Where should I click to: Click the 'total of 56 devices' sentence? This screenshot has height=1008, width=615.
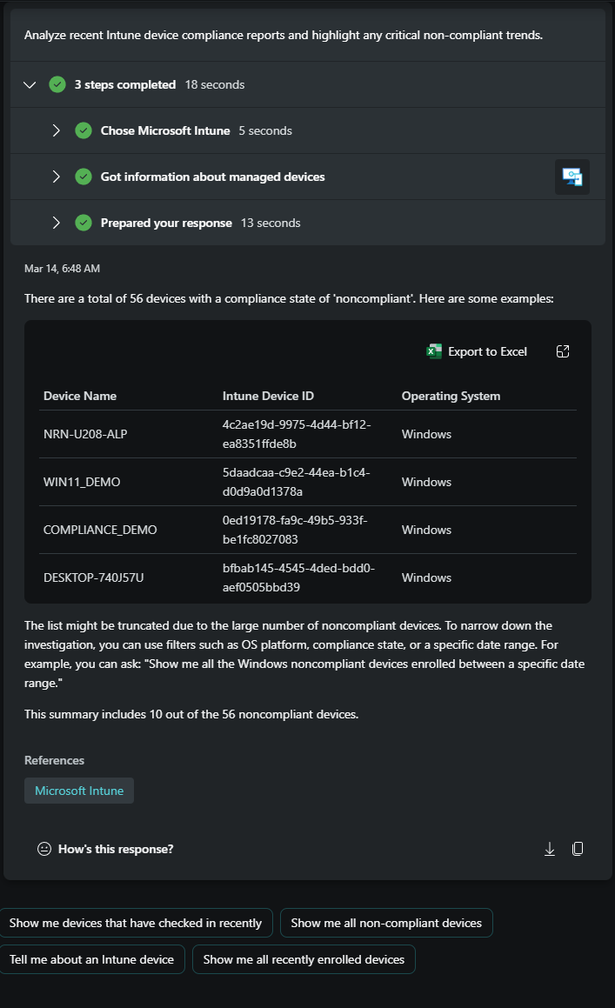click(289, 299)
